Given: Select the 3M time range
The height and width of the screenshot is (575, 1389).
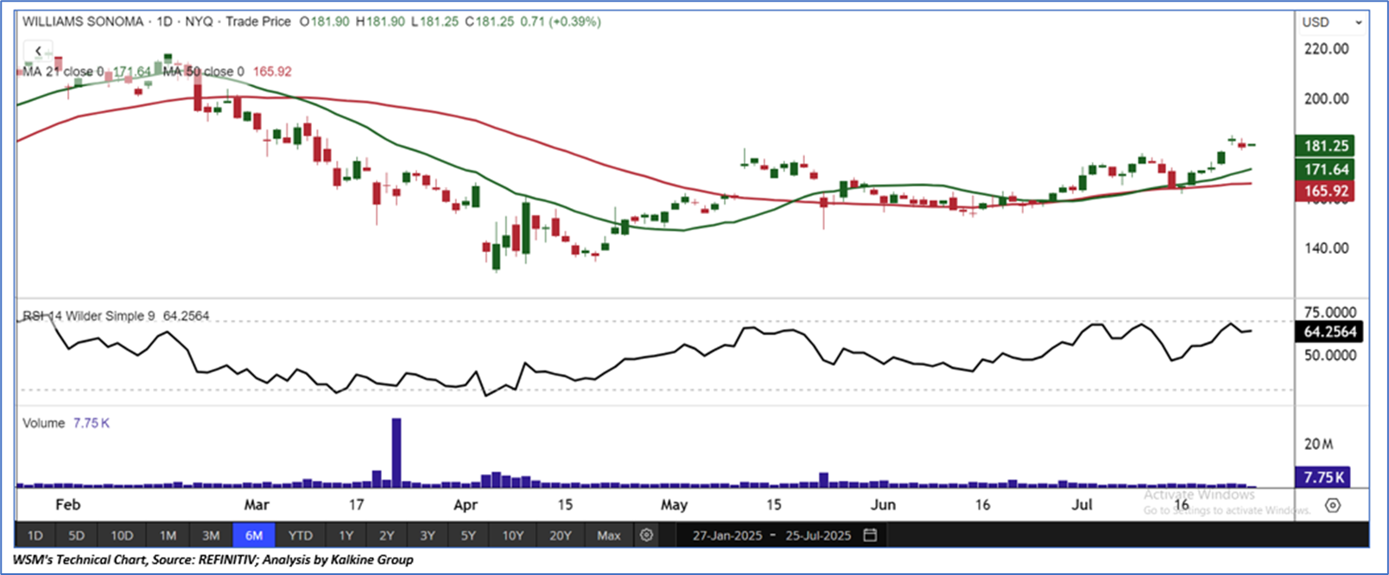Looking at the screenshot, I should coord(211,535).
